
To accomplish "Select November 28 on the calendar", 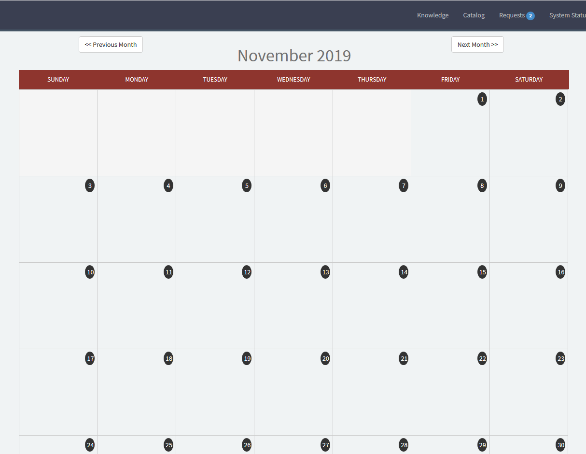I will (404, 445).
